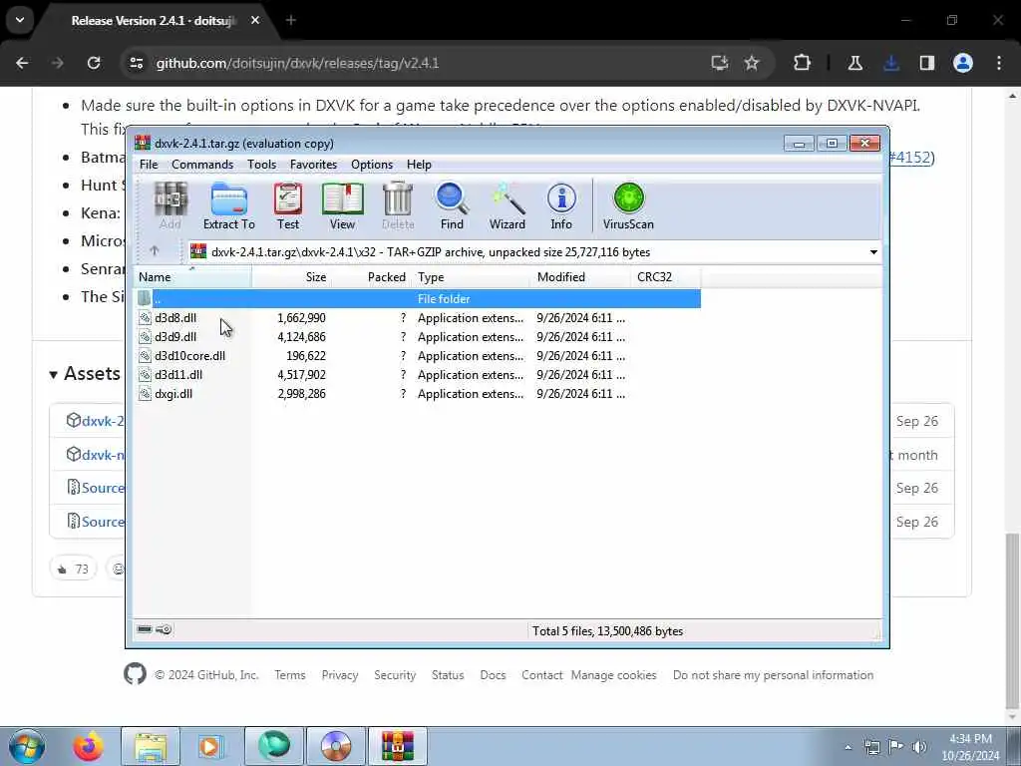Open the Security footer link
Screen dimensions: 1021x766
coord(395,675)
